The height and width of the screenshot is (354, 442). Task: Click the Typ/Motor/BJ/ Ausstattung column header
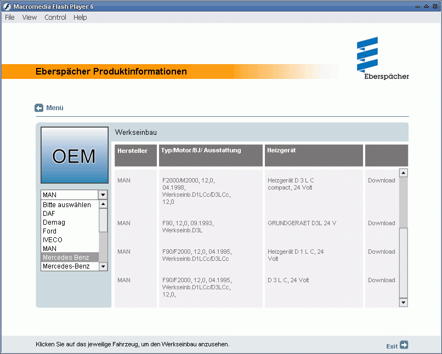coord(211,156)
